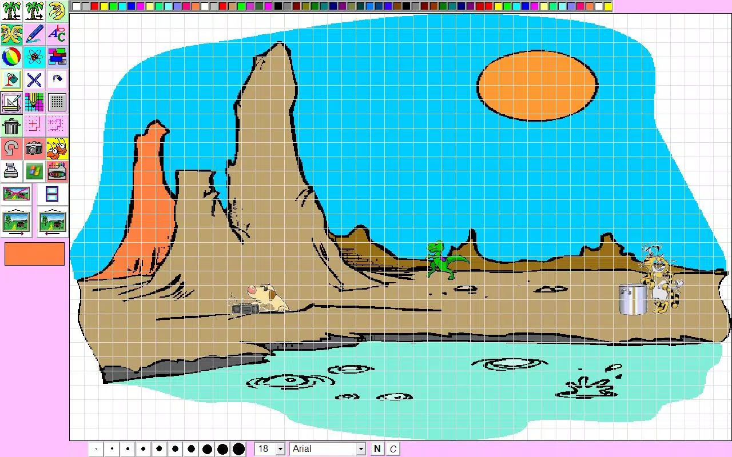Choose the smallest brush size dot

click(x=96, y=449)
